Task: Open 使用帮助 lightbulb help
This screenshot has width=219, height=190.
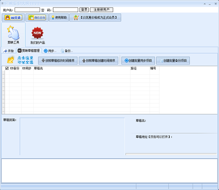Action: pyautogui.click(x=59, y=18)
